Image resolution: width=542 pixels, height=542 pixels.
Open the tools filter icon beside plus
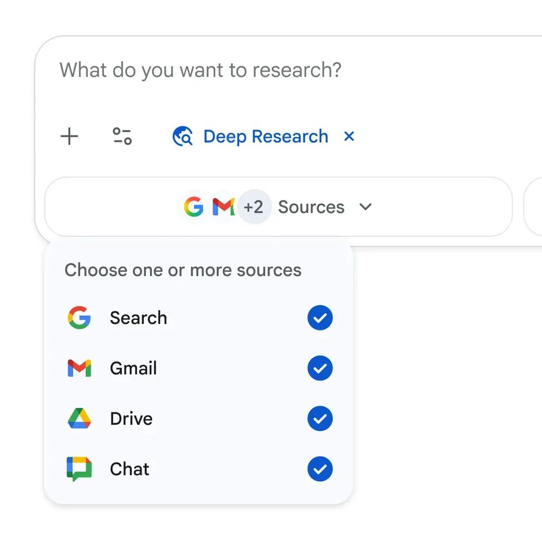[x=122, y=137]
